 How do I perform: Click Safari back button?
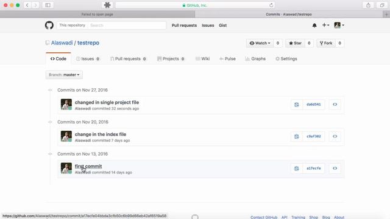pos(27,5)
